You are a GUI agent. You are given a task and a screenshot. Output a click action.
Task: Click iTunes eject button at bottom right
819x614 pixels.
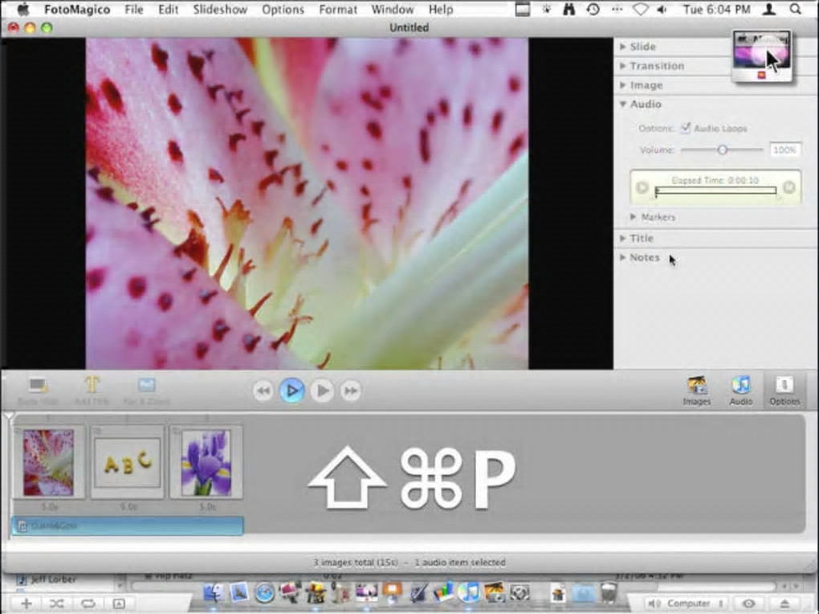(x=784, y=604)
